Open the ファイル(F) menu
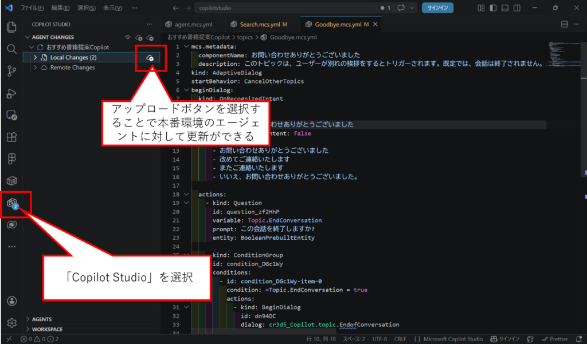 click(x=33, y=8)
